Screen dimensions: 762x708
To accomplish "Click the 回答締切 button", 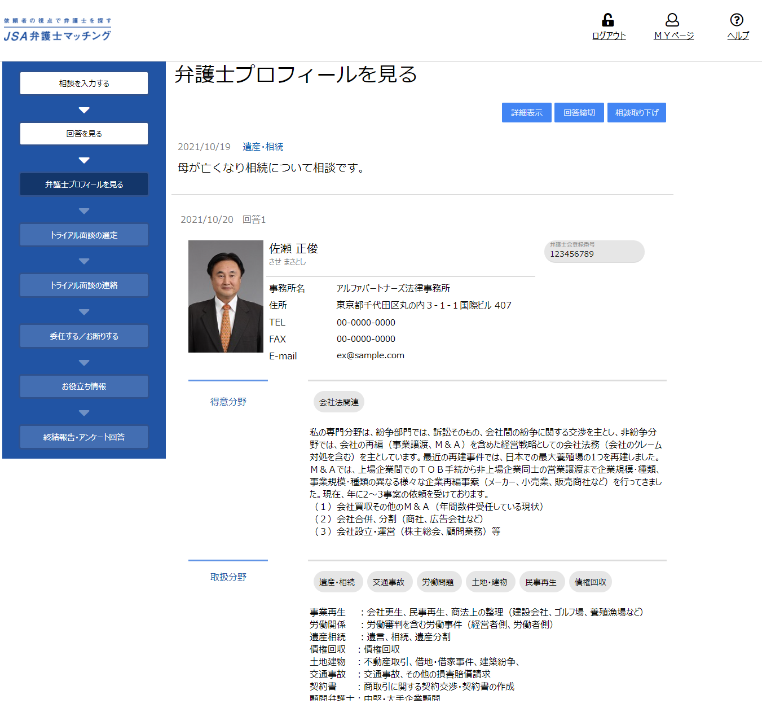I will (x=579, y=112).
